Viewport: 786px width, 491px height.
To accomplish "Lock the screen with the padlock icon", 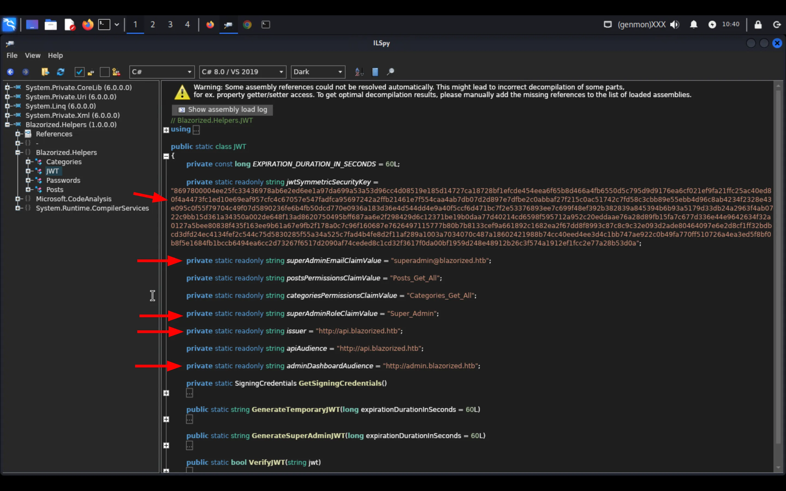I will [x=758, y=24].
